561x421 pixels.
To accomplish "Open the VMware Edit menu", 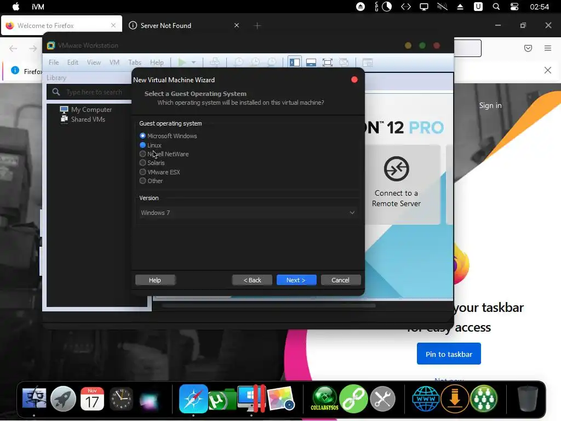I will pos(73,62).
